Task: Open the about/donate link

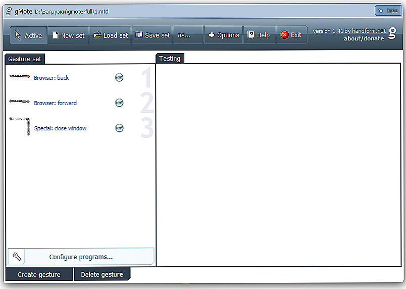Action: pyautogui.click(x=364, y=38)
